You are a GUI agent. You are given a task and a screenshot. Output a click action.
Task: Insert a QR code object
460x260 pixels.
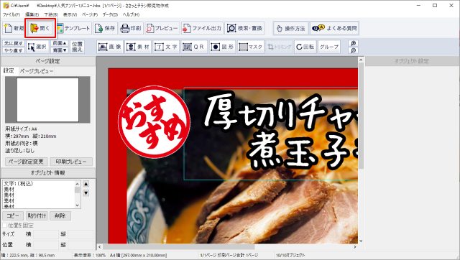click(193, 47)
